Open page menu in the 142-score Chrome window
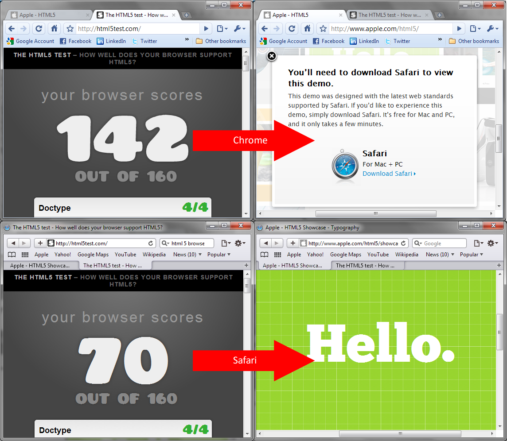Viewport: 507px width, 441px height. click(222, 29)
